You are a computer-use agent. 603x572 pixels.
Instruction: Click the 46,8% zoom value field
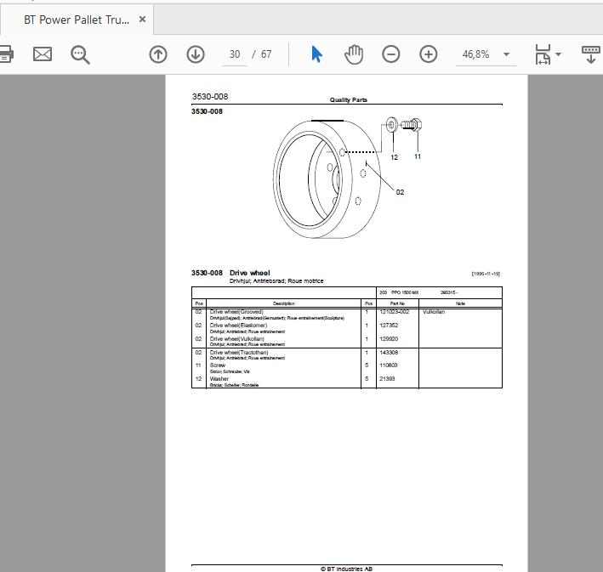click(x=476, y=54)
